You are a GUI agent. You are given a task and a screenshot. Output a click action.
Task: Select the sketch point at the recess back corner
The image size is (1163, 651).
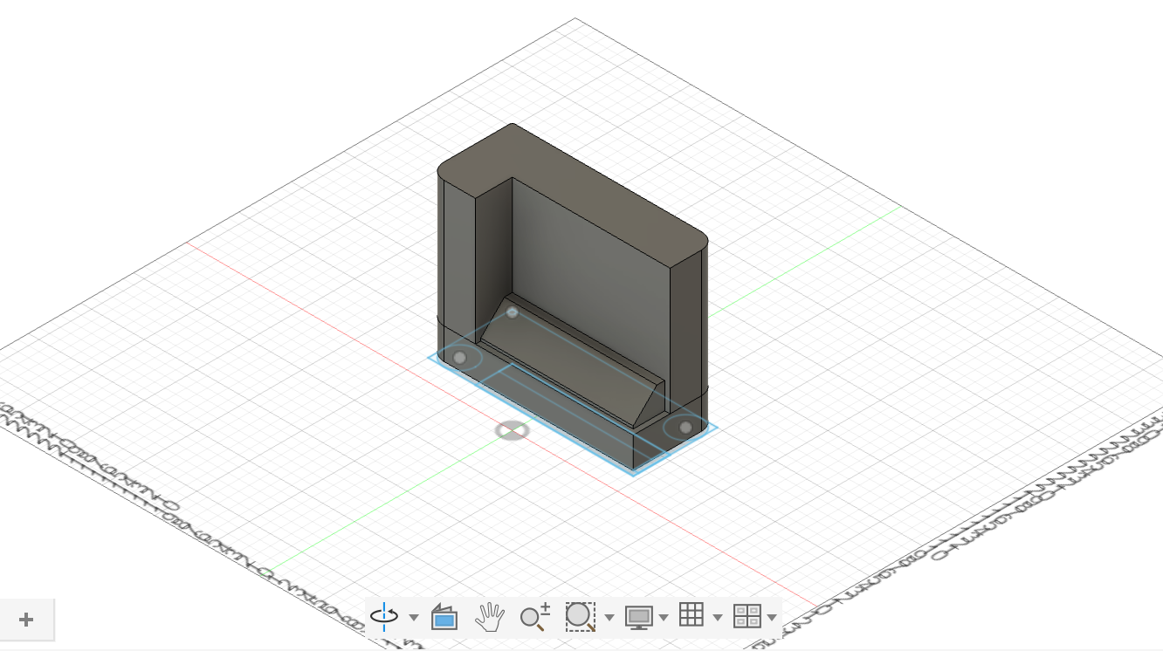[513, 312]
